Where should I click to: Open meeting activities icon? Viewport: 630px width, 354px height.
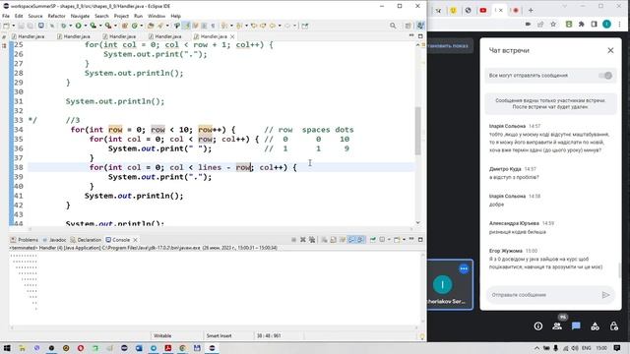tap(595, 326)
